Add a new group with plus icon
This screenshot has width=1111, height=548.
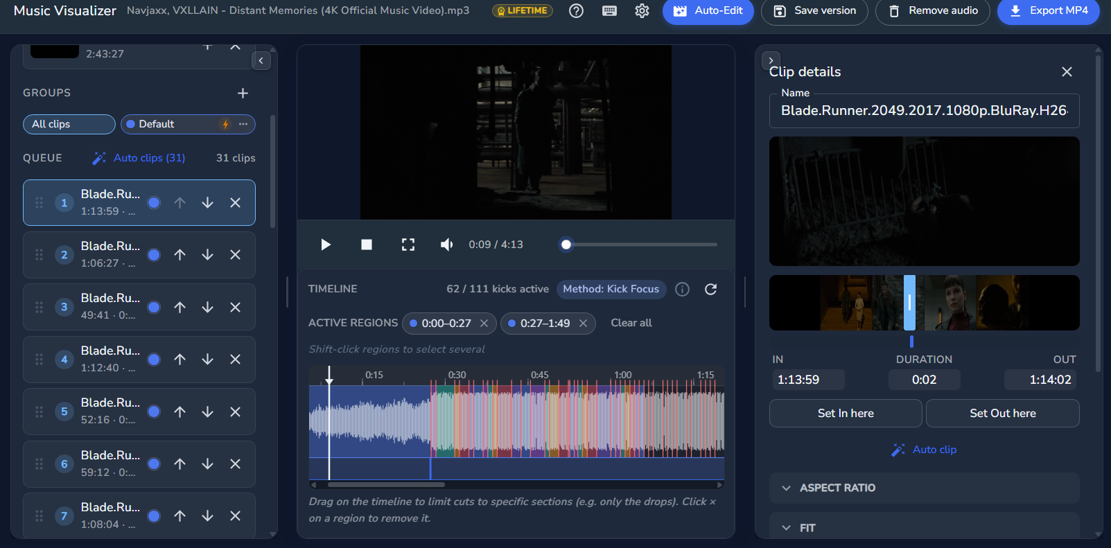coord(243,93)
